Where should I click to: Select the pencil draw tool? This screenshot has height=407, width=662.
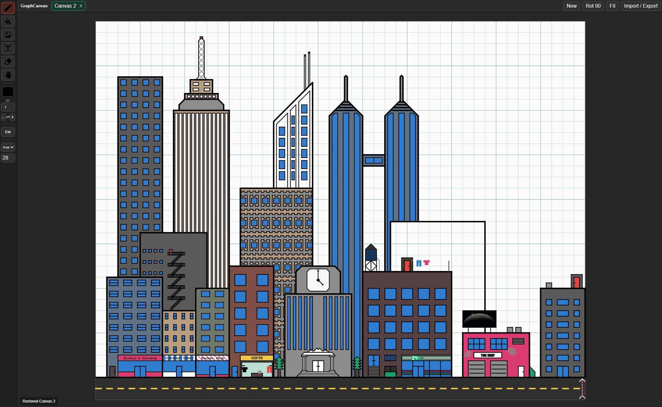[x=8, y=8]
